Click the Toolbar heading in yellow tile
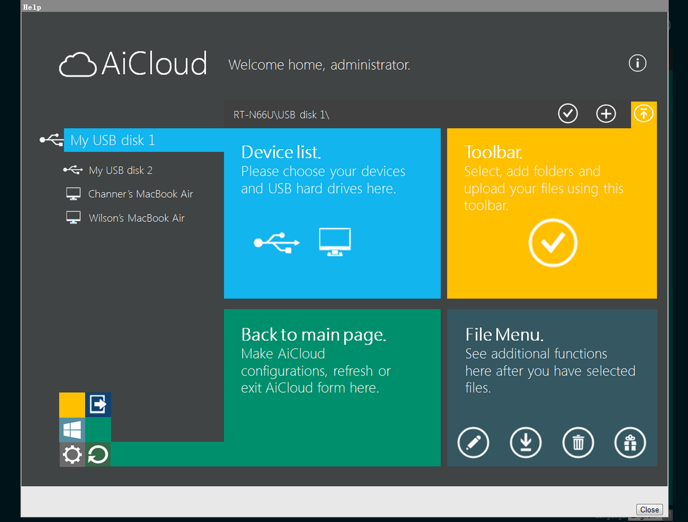The height and width of the screenshot is (522, 688). tap(493, 152)
